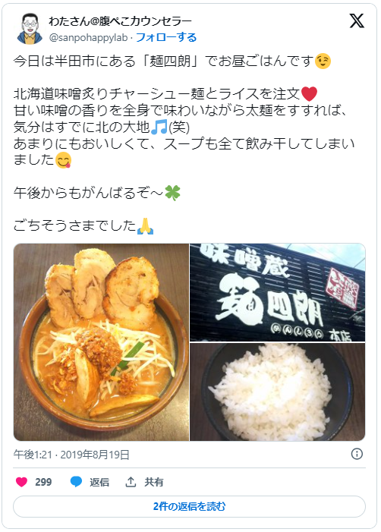The width and height of the screenshot is (381, 532).
Task: Open the white rice bowl photo
Action: pos(278,392)
